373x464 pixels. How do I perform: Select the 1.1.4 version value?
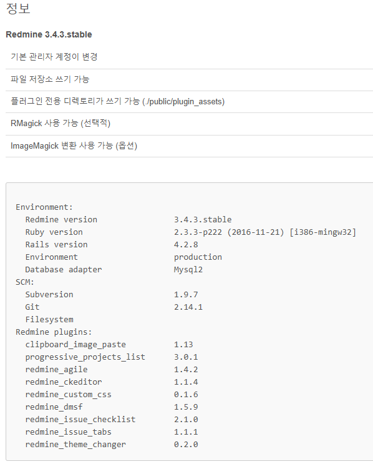tap(186, 382)
